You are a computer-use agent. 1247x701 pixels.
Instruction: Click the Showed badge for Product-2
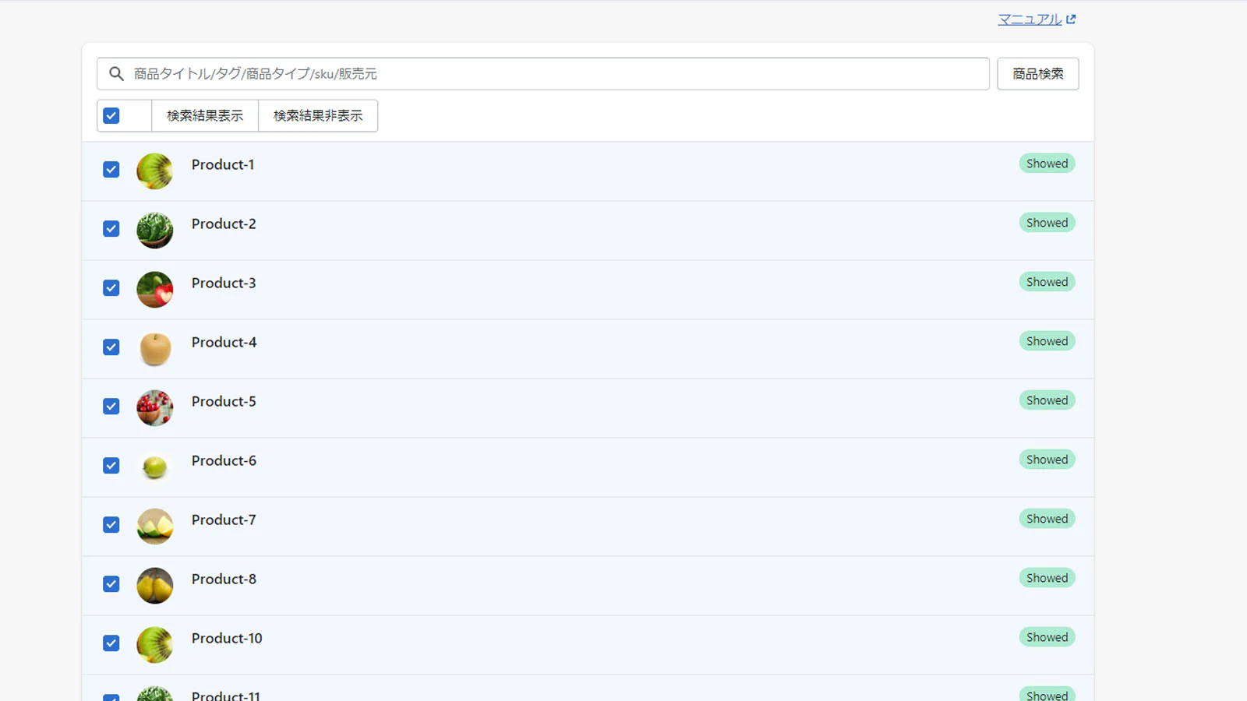(1047, 223)
